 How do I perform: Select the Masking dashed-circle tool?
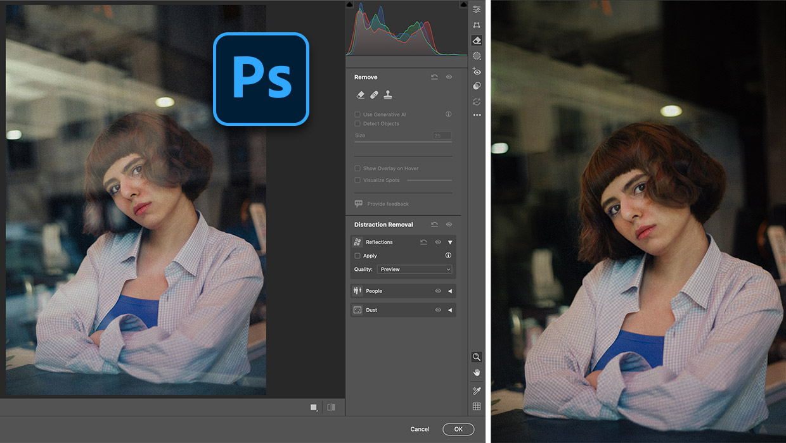(x=477, y=56)
